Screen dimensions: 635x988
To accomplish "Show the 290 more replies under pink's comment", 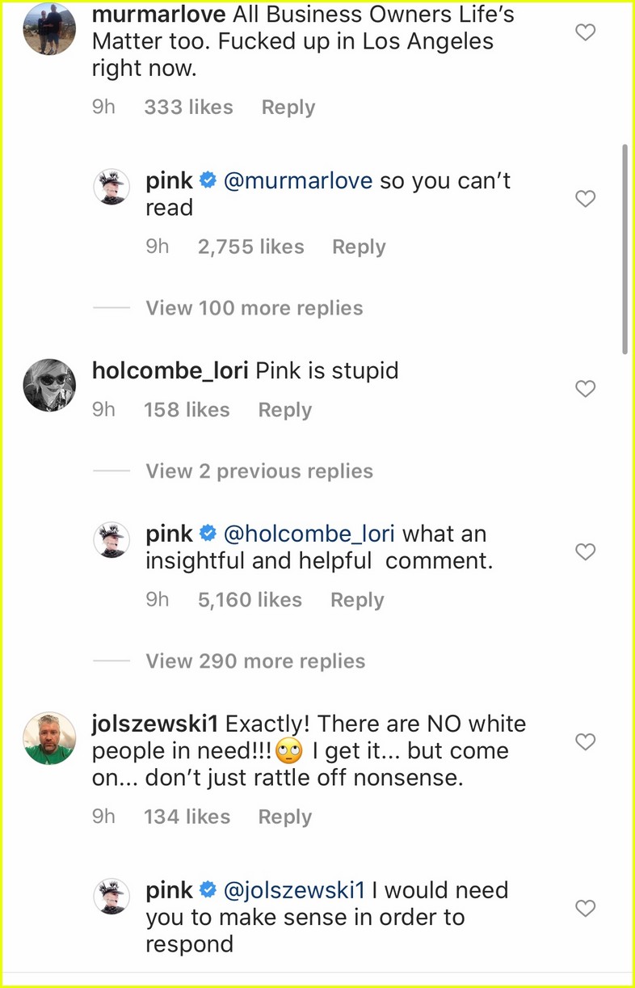I will coord(254,661).
